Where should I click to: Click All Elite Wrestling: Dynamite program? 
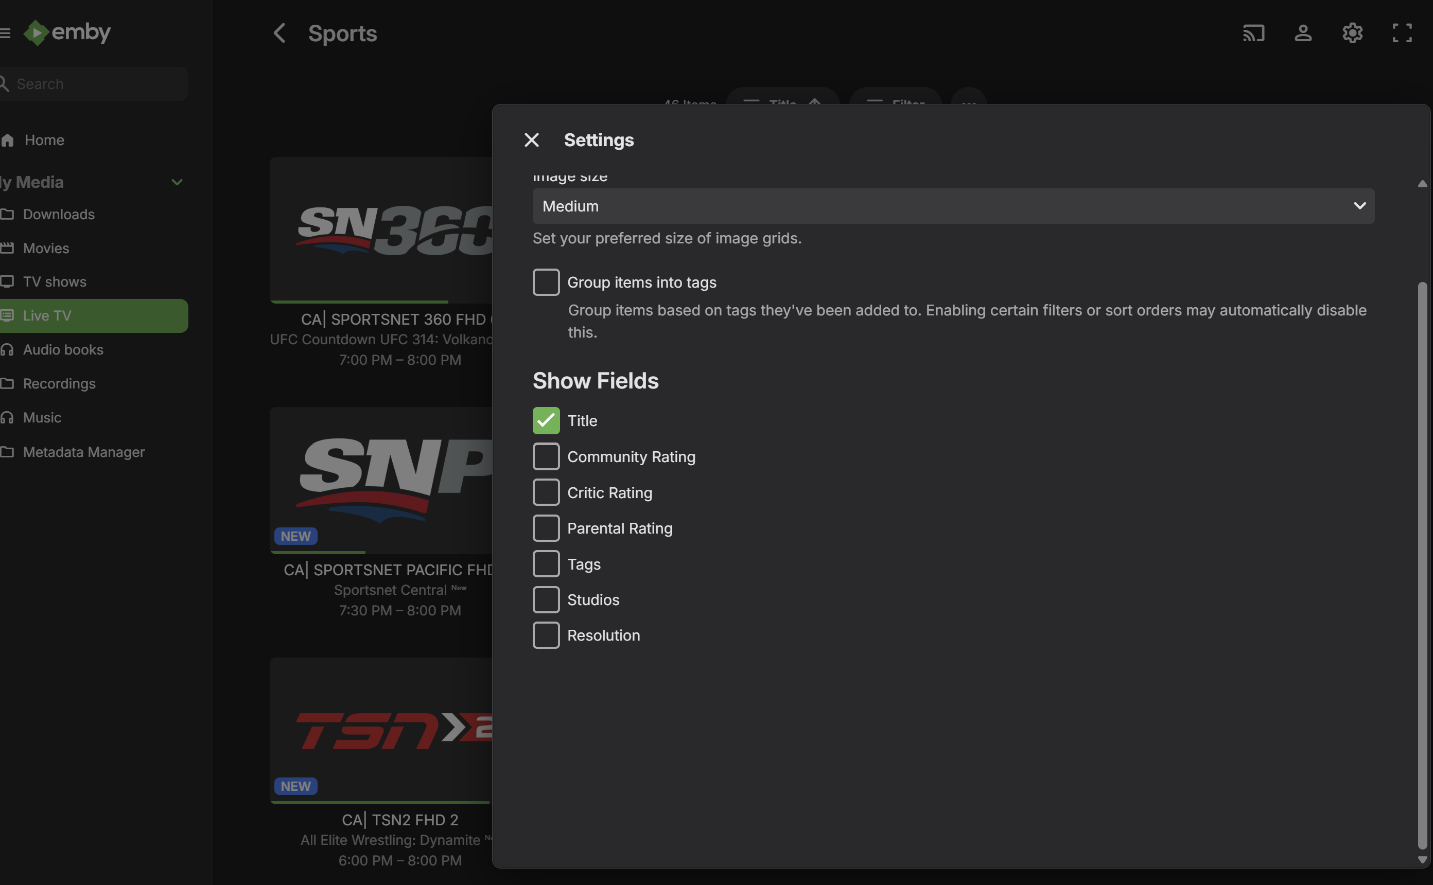coord(391,840)
